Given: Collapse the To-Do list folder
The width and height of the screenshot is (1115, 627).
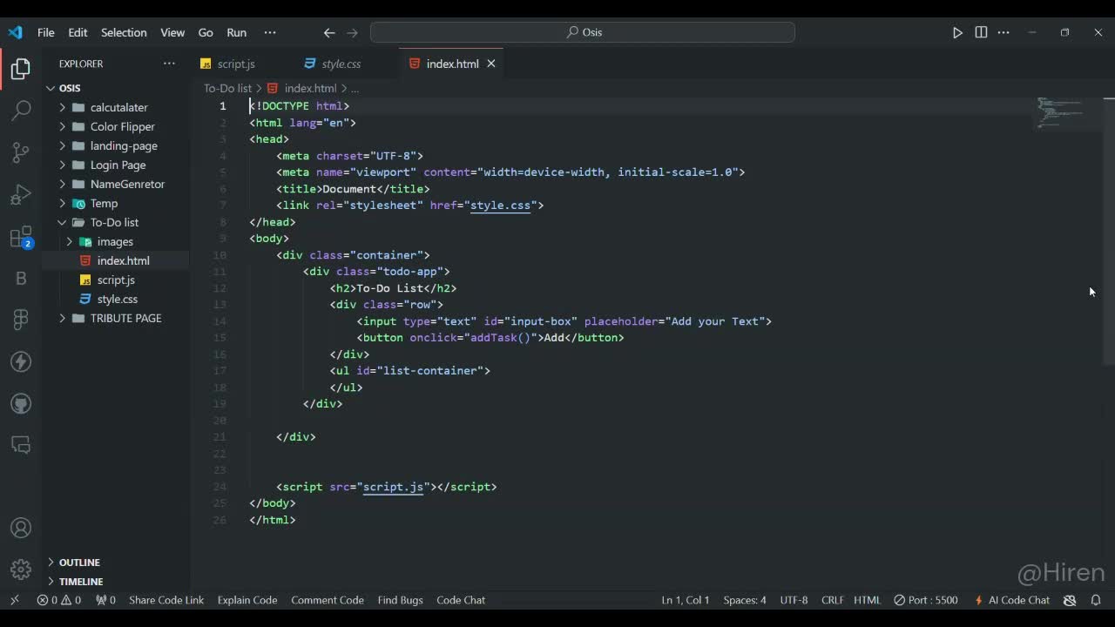Looking at the screenshot, I should tap(113, 222).
